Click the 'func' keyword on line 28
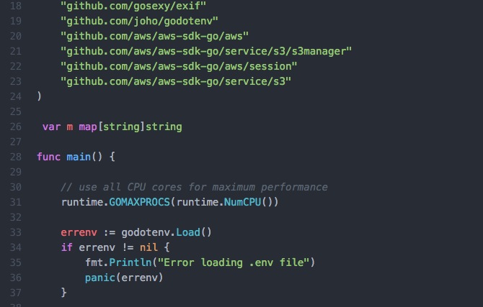The image size is (483, 307). pyautogui.click(x=49, y=157)
